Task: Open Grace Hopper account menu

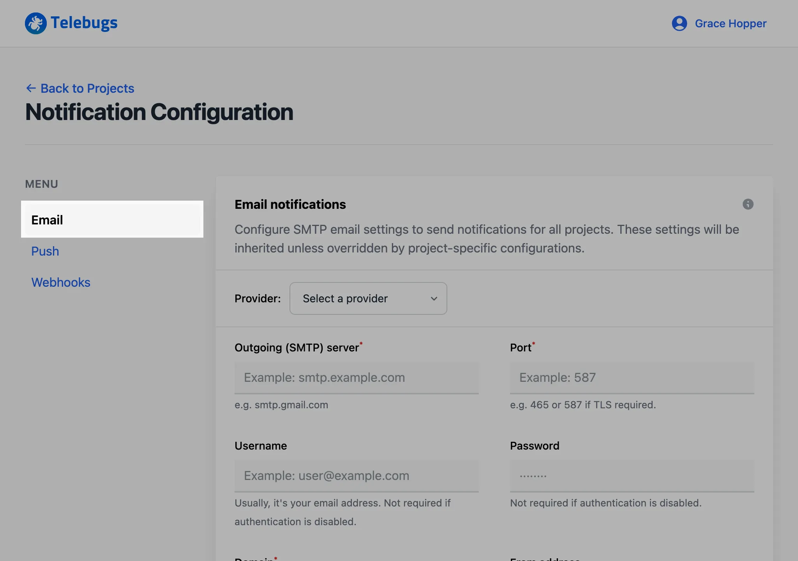Action: [x=731, y=23]
